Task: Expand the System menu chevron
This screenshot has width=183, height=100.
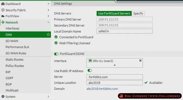Action: [48, 96]
